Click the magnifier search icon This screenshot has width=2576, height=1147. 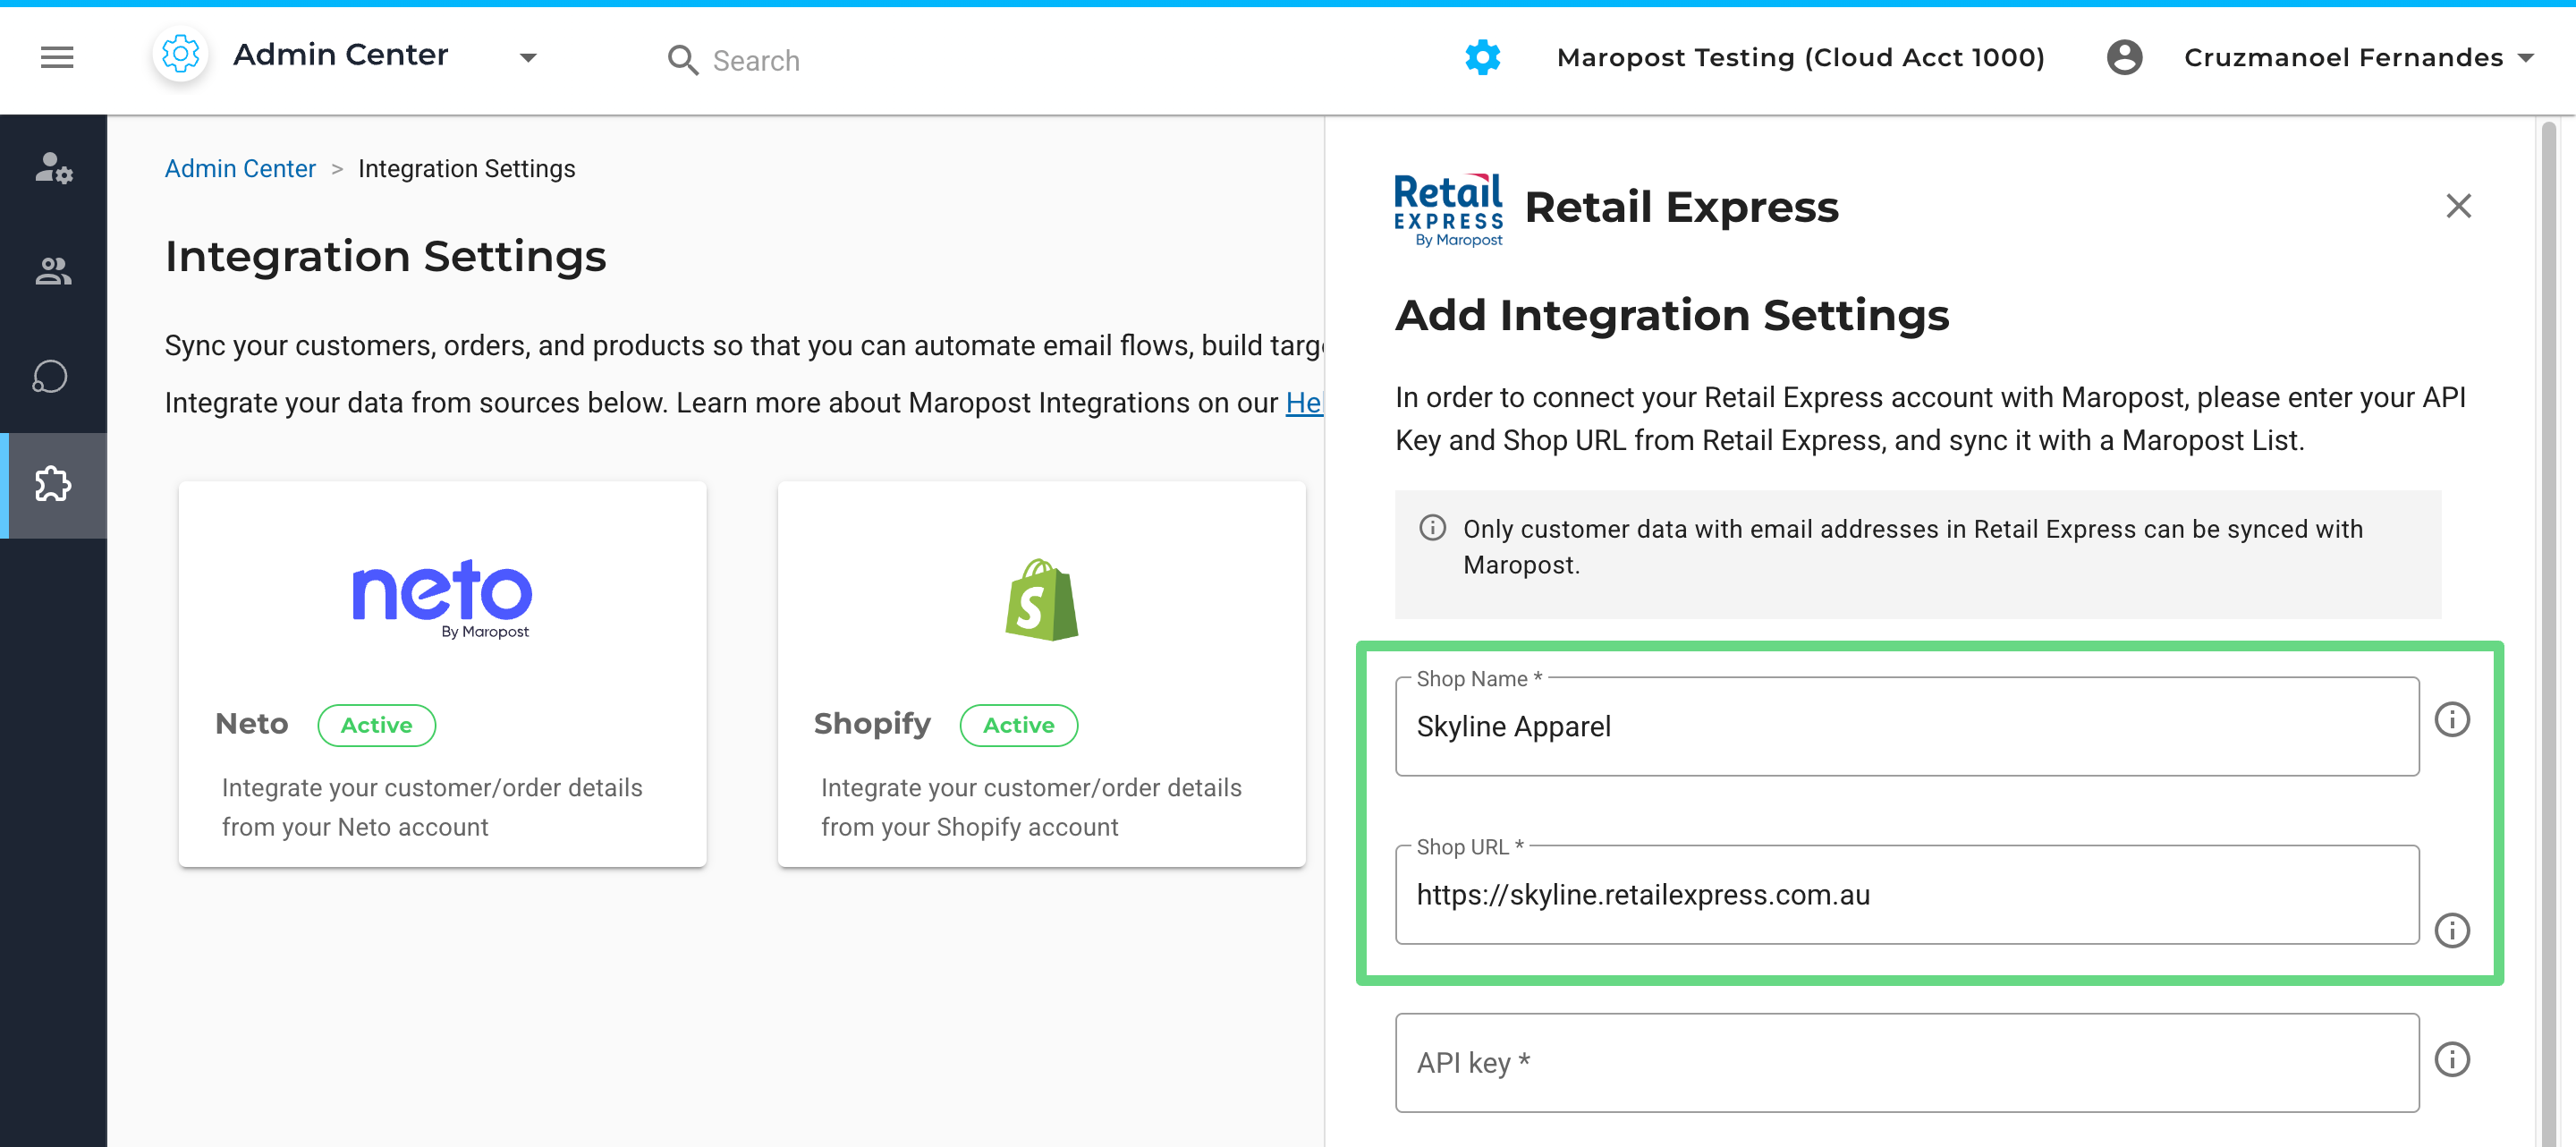point(683,60)
